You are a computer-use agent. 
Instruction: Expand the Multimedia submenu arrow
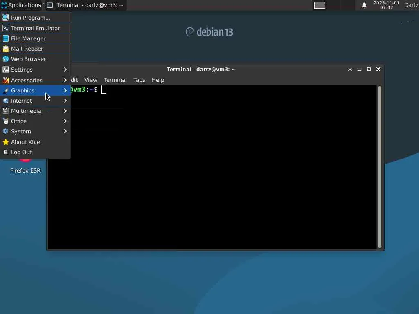65,111
